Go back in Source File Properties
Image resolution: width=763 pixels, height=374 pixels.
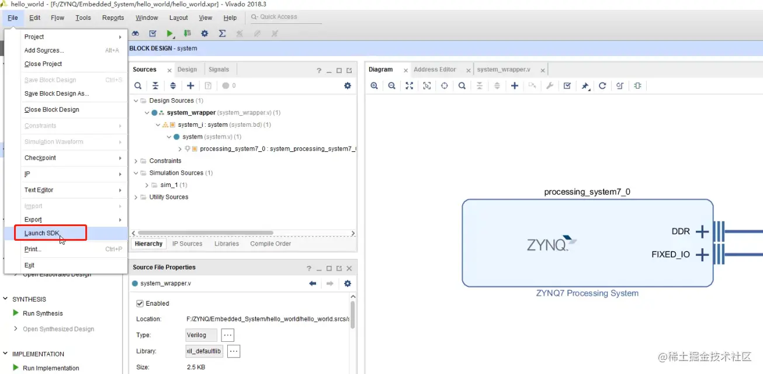pyautogui.click(x=313, y=283)
